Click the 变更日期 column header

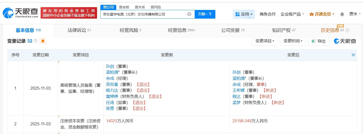point(41,55)
